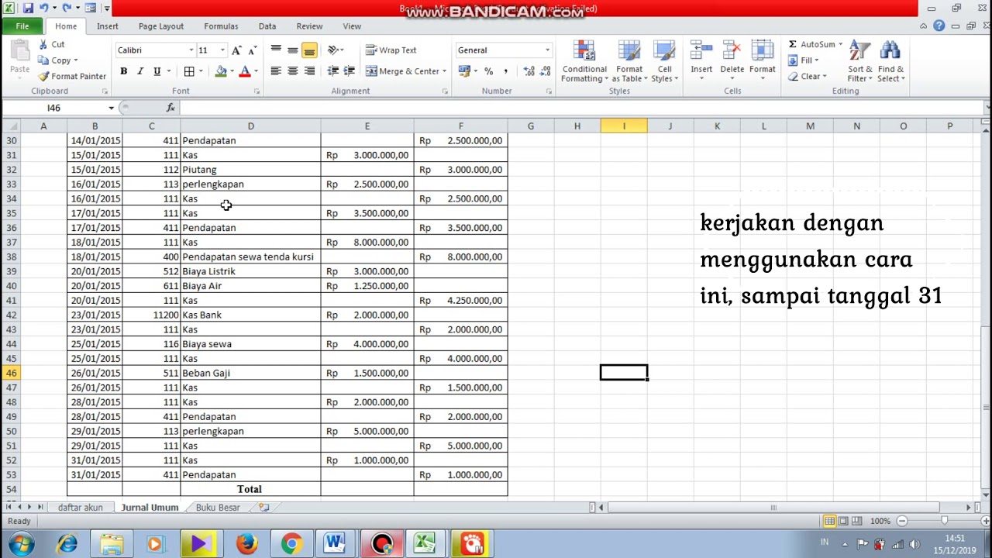The height and width of the screenshot is (558, 992).
Task: Apply Comma Style
Action: 506,71
